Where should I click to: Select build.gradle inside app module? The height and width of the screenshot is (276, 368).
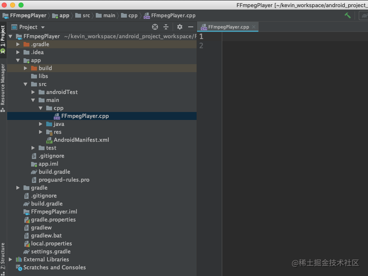[x=102, y=172]
